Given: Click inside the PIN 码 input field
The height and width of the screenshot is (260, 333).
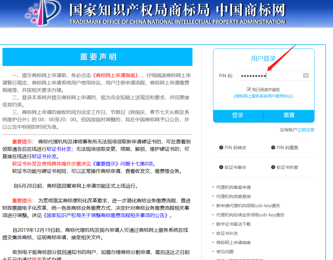Looking at the screenshot, I should click(271, 75).
